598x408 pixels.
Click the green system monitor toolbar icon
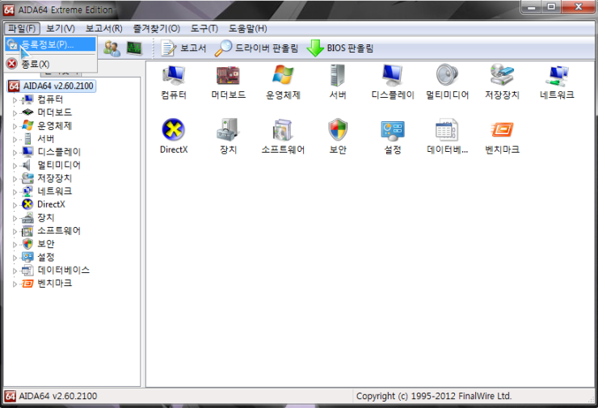pos(134,48)
